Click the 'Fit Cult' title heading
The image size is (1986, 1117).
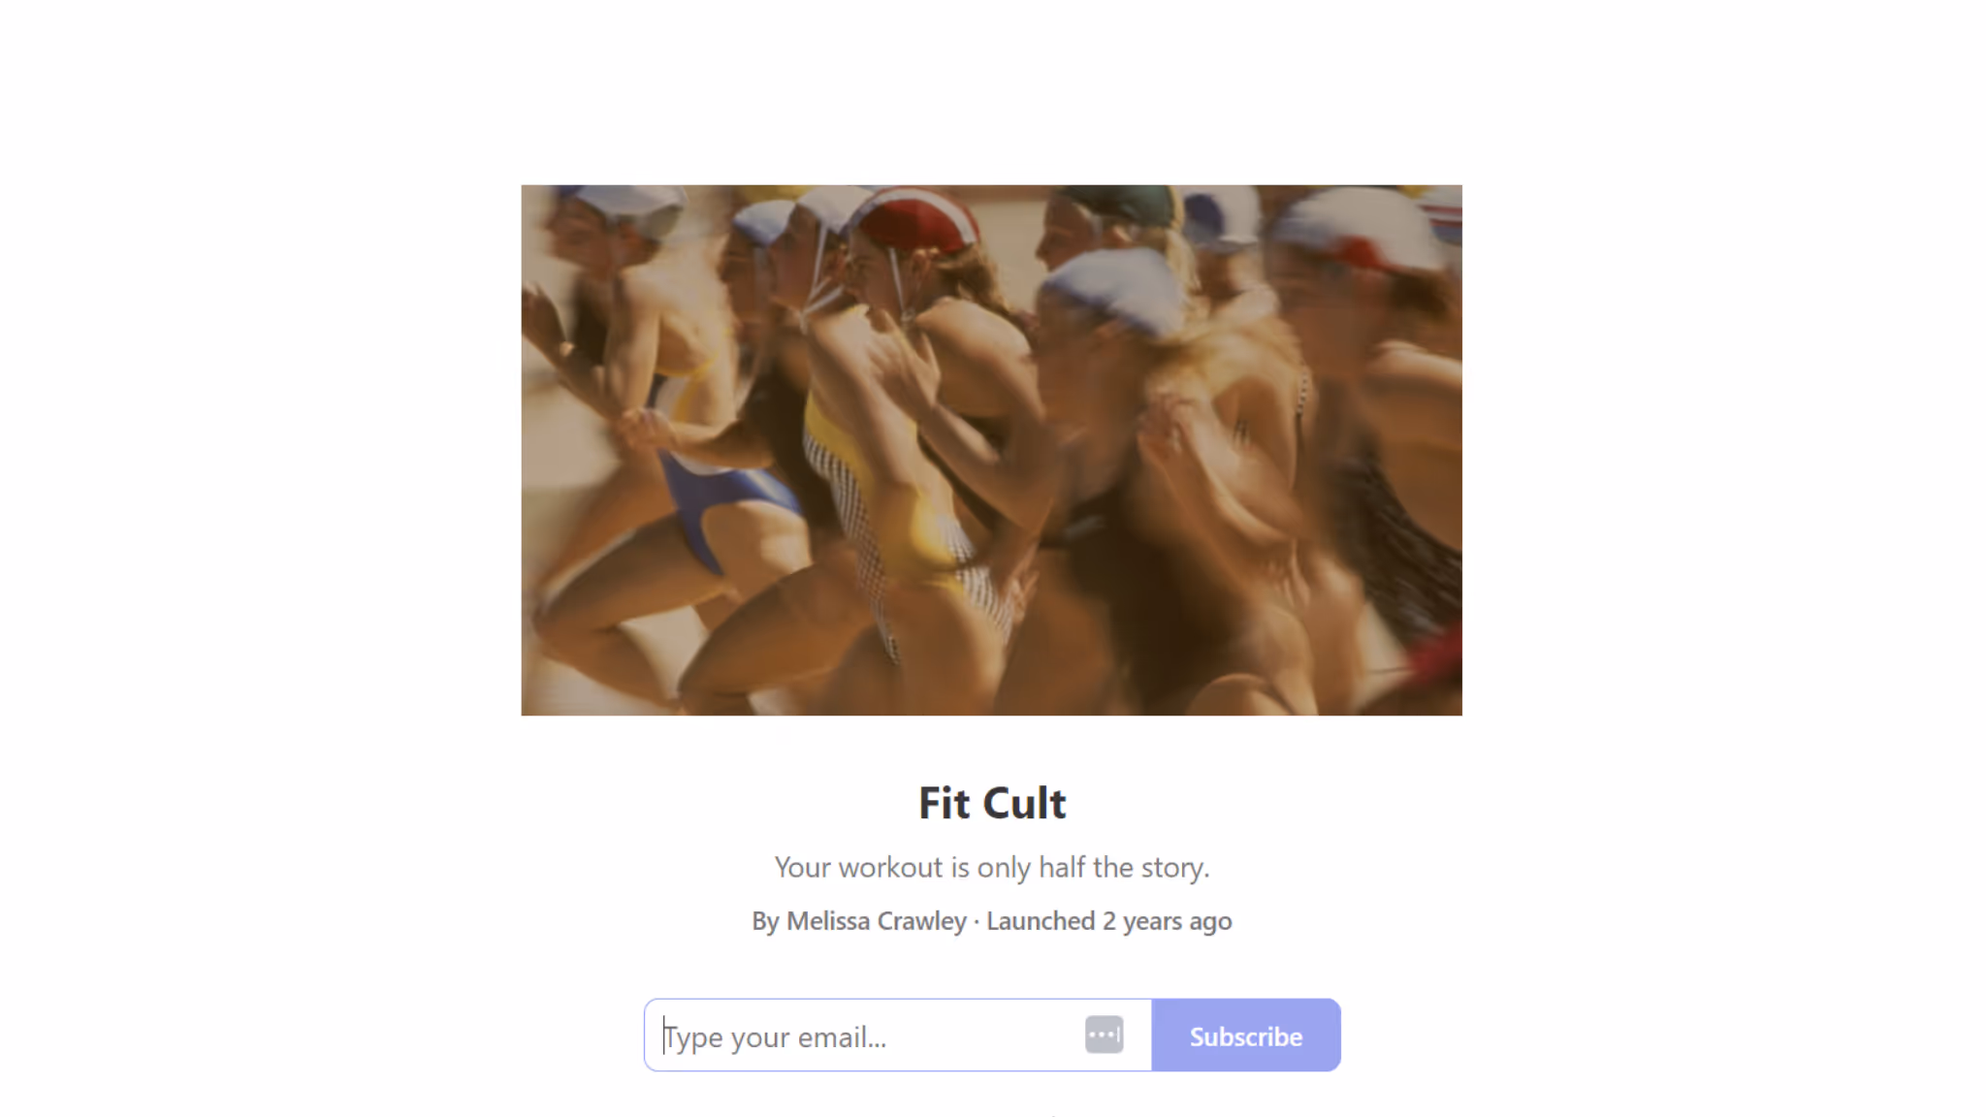[992, 803]
